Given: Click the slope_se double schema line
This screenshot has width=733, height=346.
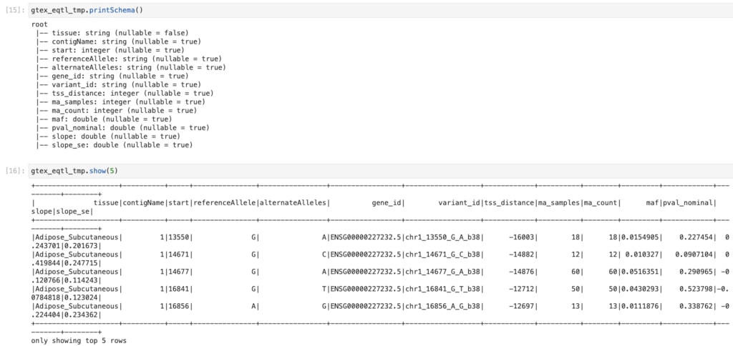Looking at the screenshot, I should 115,144.
